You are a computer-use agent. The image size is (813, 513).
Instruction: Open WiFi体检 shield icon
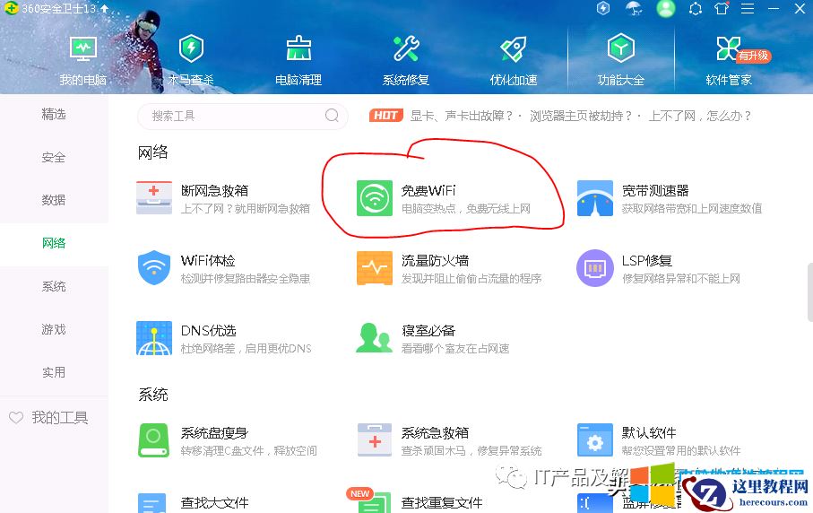tap(154, 267)
